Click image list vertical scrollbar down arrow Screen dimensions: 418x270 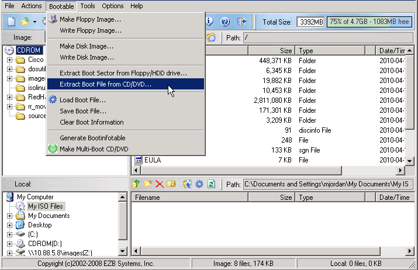click(409, 161)
